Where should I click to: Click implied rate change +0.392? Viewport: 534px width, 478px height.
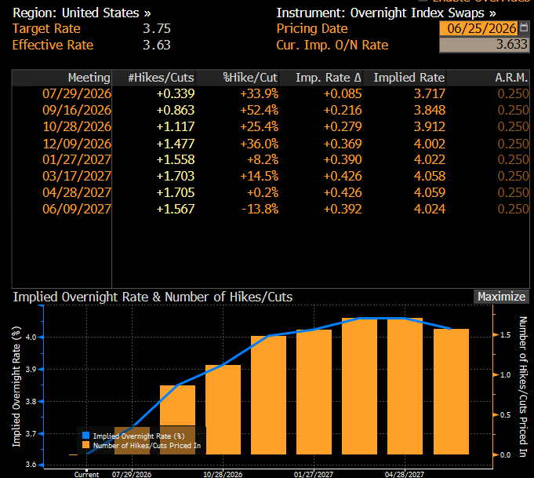click(343, 209)
